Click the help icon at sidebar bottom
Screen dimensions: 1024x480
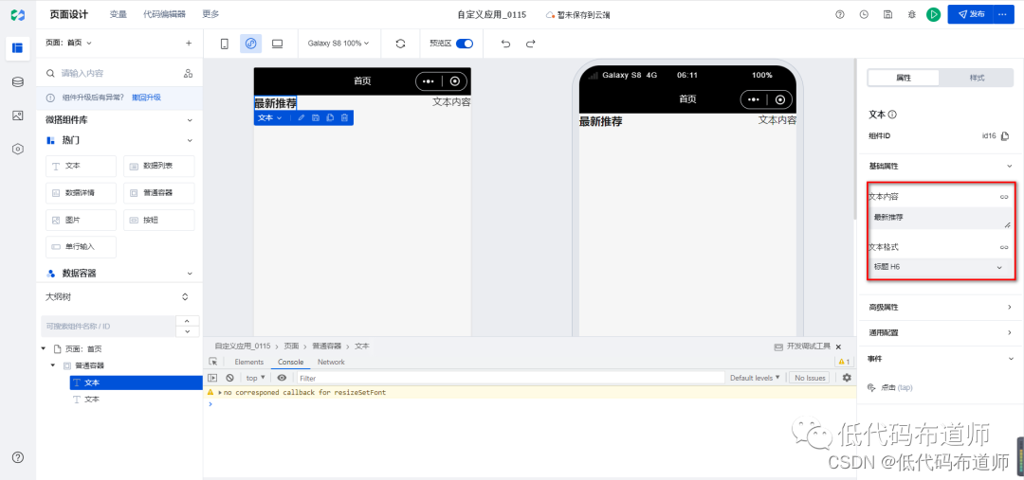point(18,457)
